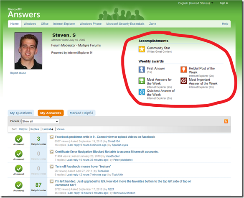Click the Facebook problems thread icon

pos(51,137)
